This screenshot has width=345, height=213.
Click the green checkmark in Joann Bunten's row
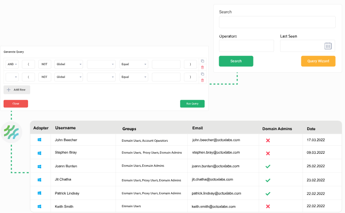tap(268, 167)
